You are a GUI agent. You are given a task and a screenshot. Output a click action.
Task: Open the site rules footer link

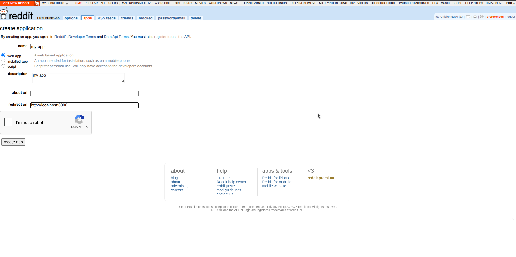[x=224, y=178]
